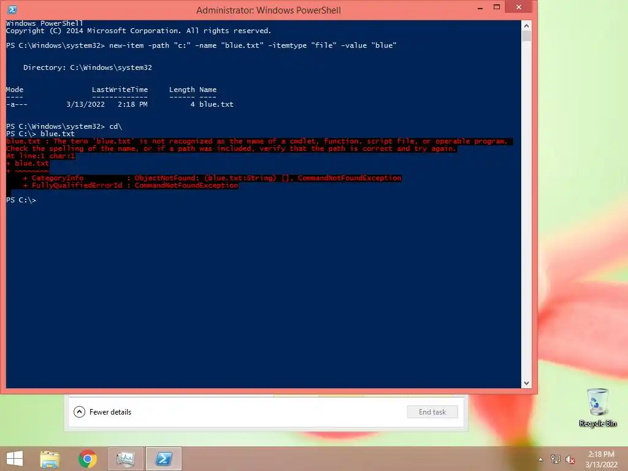Click the 'PS C:\>' prompt at the bottom

tap(21, 200)
